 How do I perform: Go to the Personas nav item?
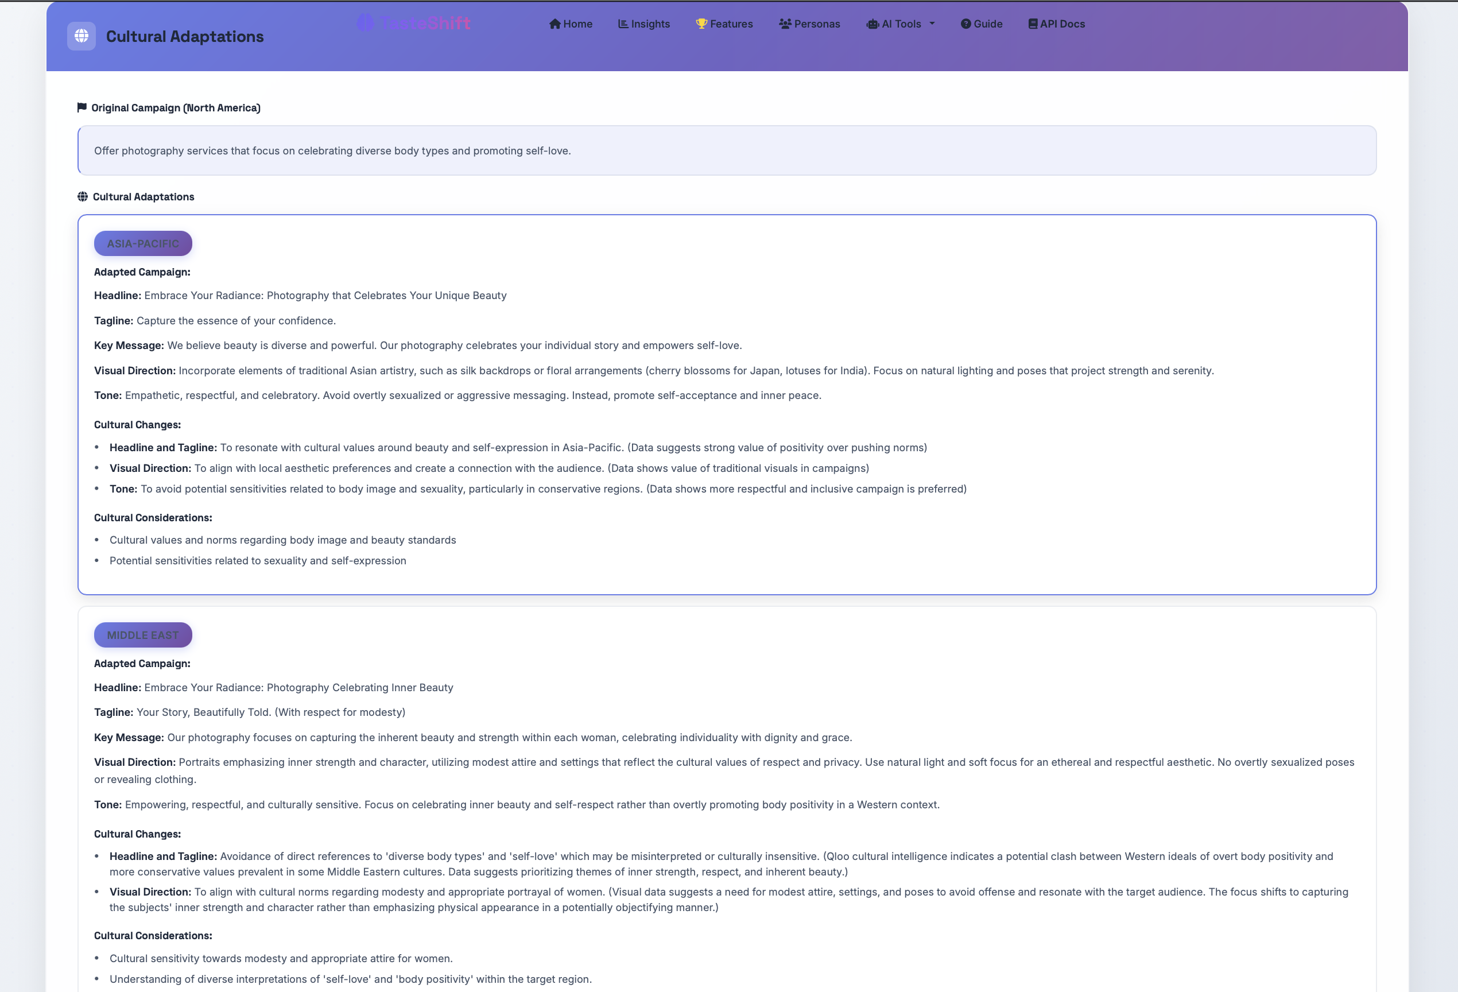[x=816, y=24]
